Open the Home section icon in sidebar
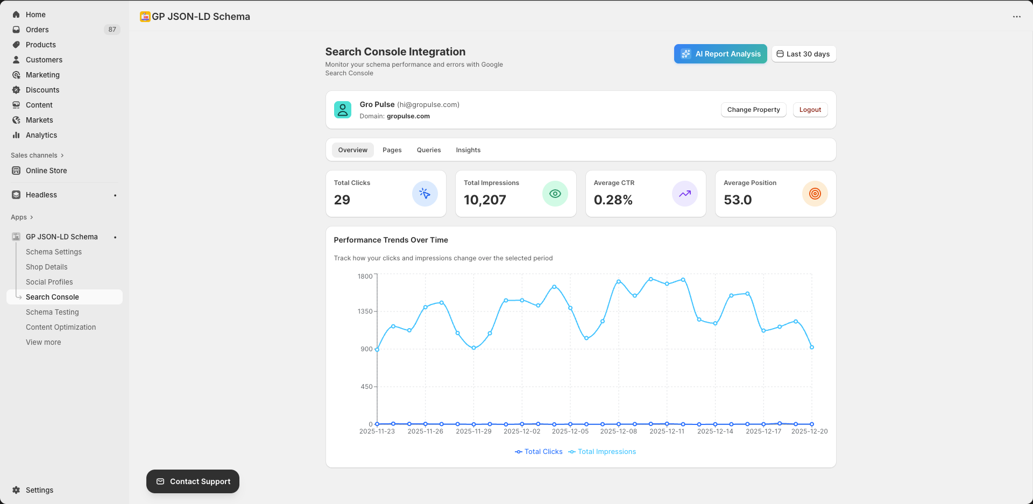Screen dimensions: 1033x504 click(x=16, y=15)
